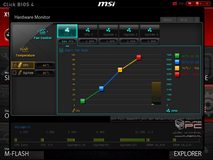Click the CPU 1 fan icon
This screenshot has height=160, width=213.
[x=67, y=30]
